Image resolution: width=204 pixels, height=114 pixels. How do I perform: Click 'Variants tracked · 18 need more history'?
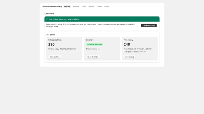click(138, 49)
